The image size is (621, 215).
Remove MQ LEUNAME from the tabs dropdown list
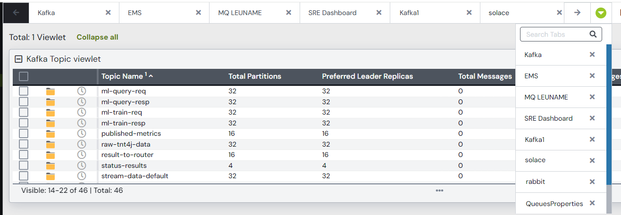(592, 97)
